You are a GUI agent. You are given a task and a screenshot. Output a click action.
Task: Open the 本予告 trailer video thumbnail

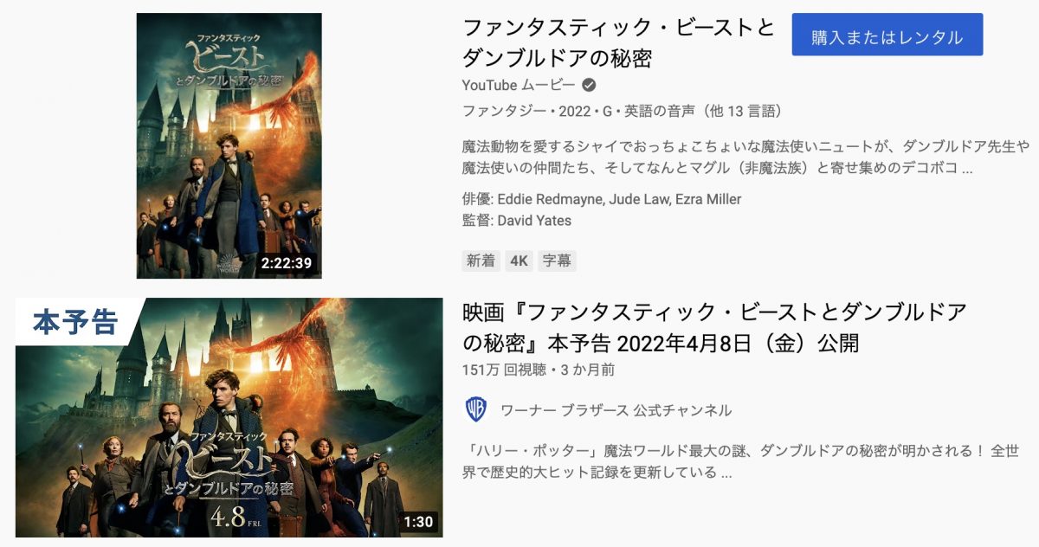(229, 417)
